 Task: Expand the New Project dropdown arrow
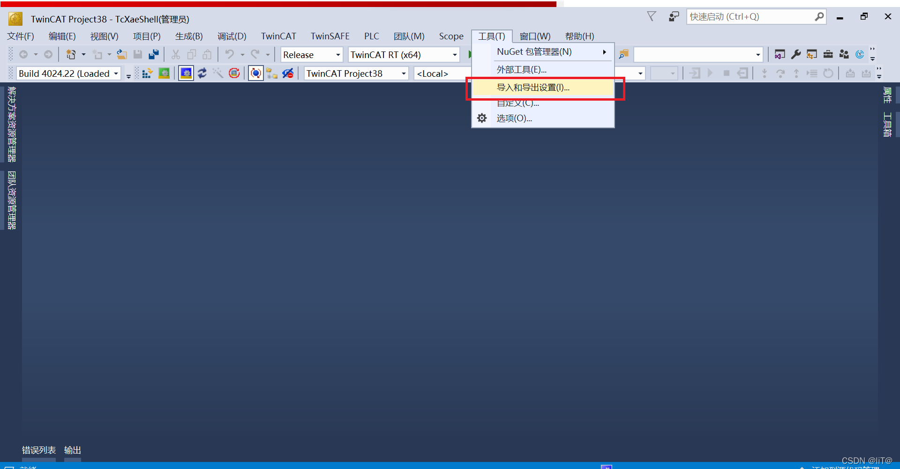tap(83, 55)
